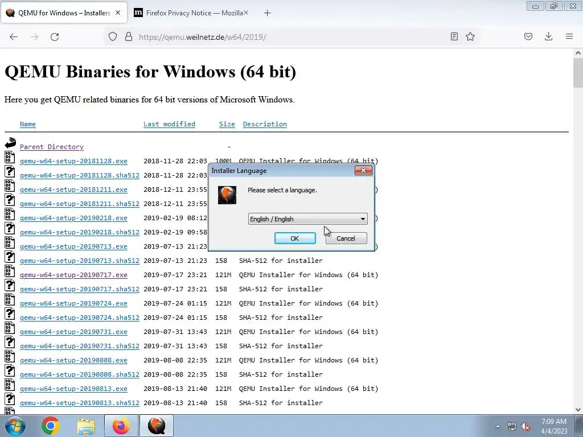The width and height of the screenshot is (583, 437).
Task: Open Save to Pocket icon
Action: [x=528, y=36]
